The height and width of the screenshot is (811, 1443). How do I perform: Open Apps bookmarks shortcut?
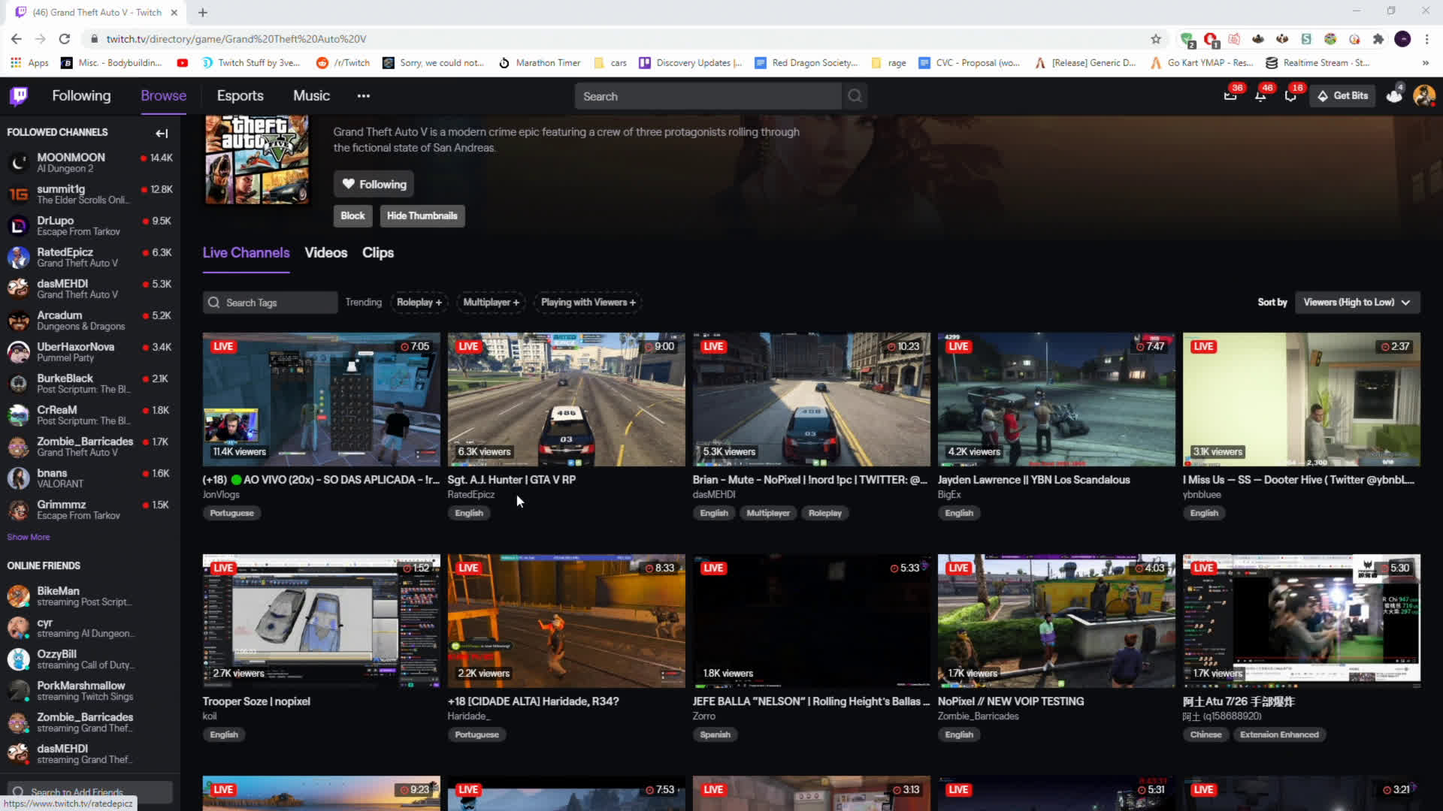tap(30, 63)
